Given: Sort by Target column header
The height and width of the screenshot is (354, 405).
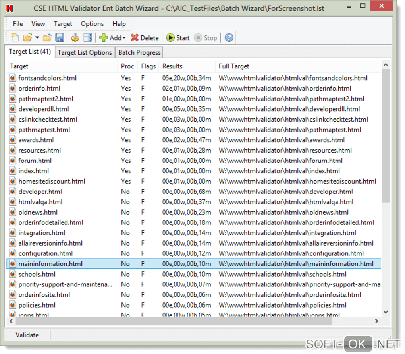Looking at the screenshot, I should 62,66.
